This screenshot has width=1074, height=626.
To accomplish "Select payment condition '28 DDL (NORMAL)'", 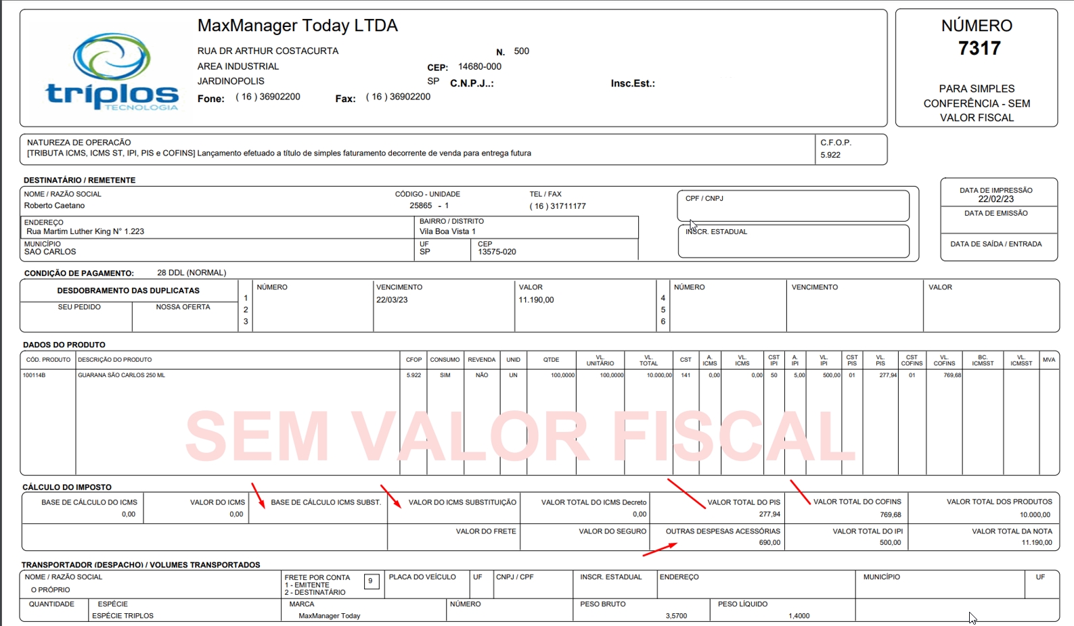I will (192, 272).
